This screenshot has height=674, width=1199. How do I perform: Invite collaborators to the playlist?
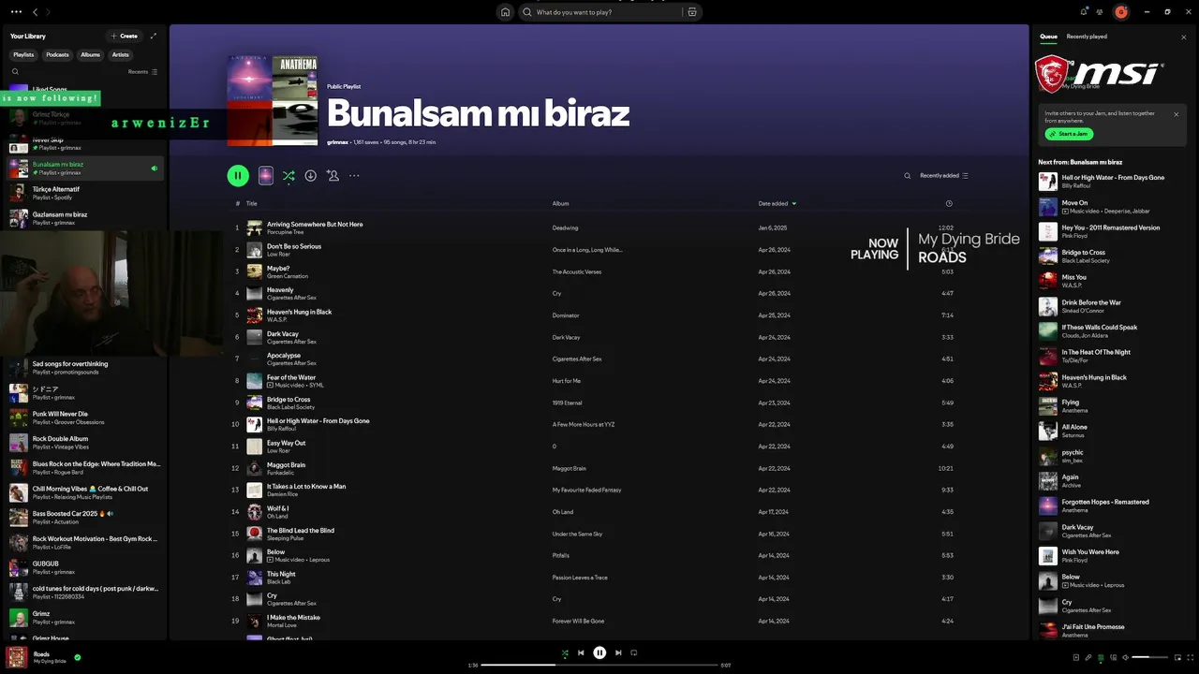(333, 175)
